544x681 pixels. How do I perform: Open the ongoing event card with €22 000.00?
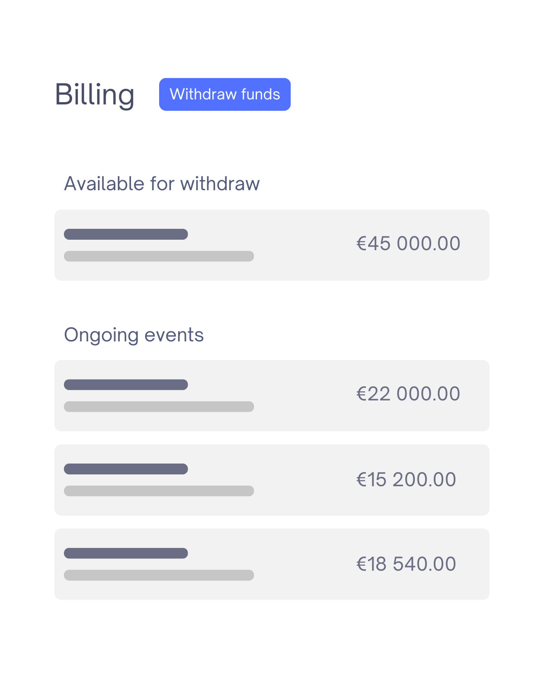tap(272, 396)
